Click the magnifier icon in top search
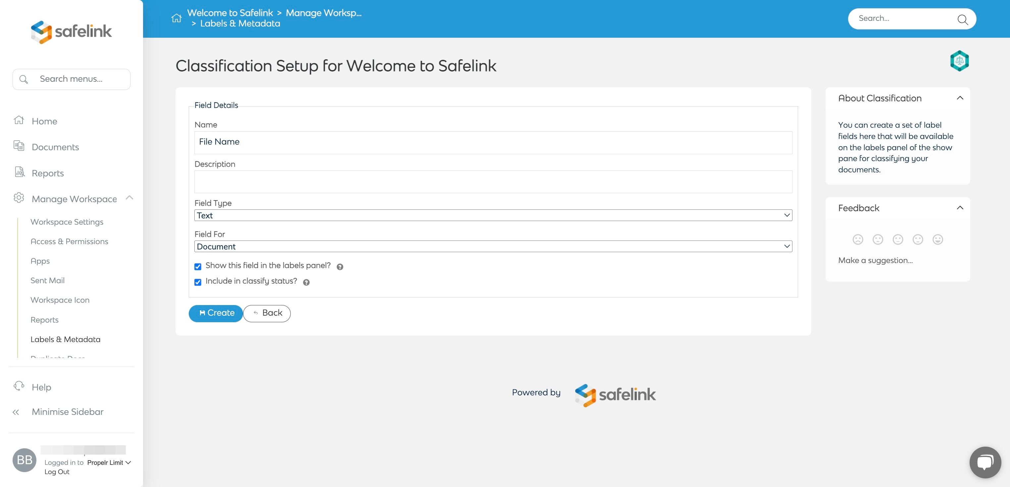The width and height of the screenshot is (1010, 487). 962,19
